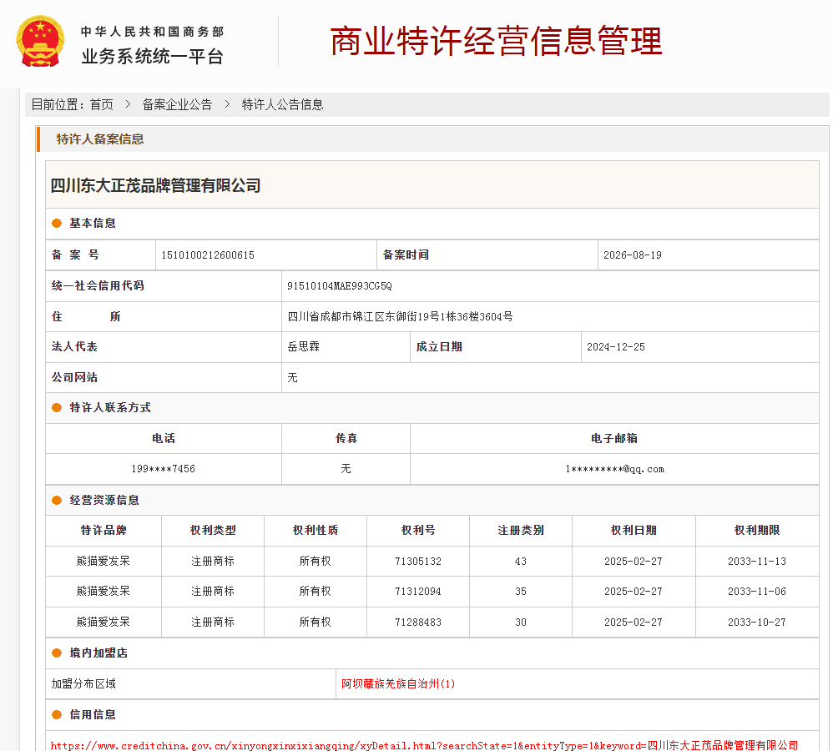Screen dimensions: 833x751
Task: Go to 备案企业公告 breadcrumb
Action: (177, 104)
